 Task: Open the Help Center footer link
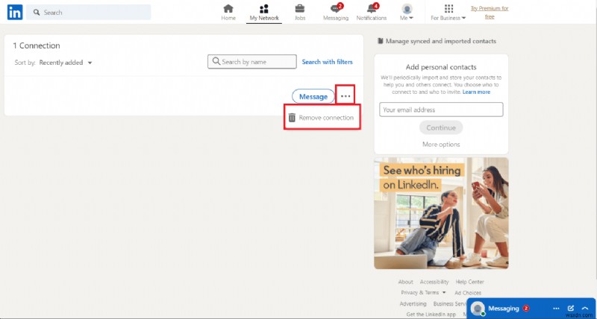click(x=469, y=282)
